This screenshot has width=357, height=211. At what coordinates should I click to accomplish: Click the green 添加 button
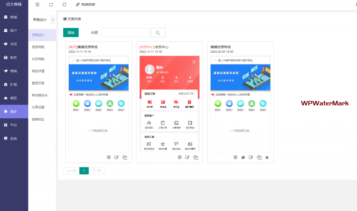pyautogui.click(x=71, y=33)
